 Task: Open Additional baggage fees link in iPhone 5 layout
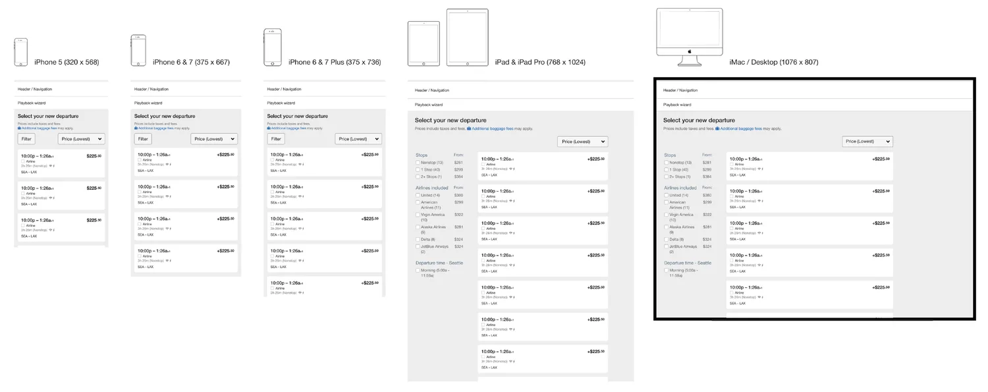coord(38,128)
